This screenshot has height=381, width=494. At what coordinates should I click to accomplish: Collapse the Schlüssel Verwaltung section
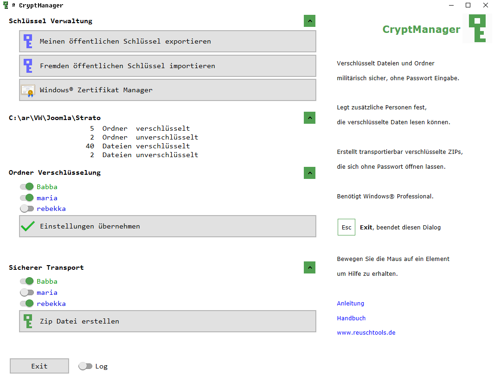310,21
